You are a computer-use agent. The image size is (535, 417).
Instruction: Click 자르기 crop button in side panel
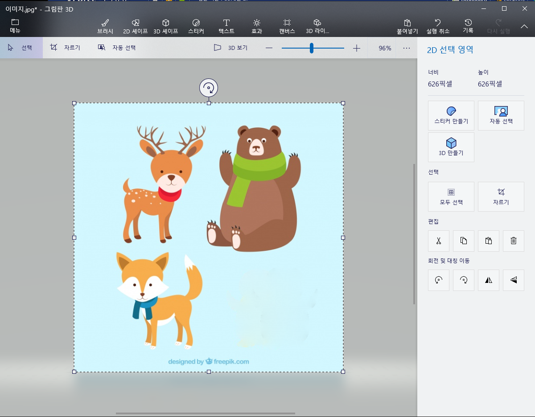pos(501,196)
